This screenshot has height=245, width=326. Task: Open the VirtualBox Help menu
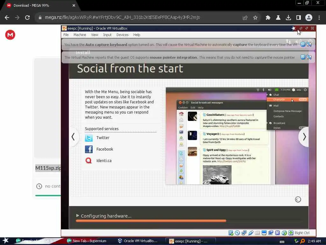pos(137,35)
